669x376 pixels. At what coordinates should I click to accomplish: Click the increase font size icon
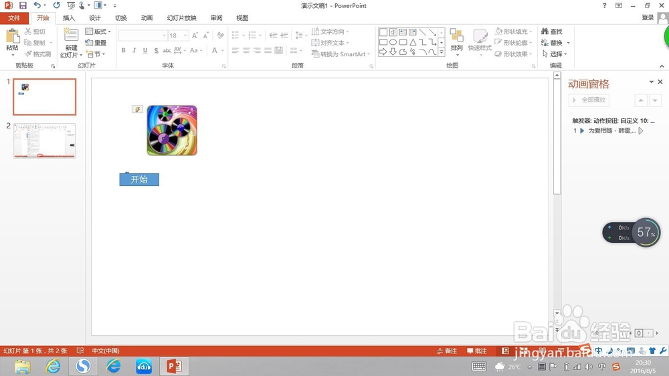coord(195,35)
